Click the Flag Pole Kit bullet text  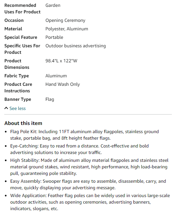click(84, 135)
